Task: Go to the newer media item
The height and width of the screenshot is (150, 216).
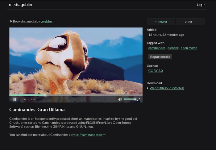Action: (161, 22)
